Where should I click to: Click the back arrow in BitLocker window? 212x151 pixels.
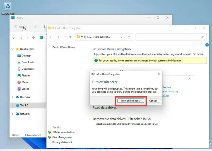pos(51,37)
